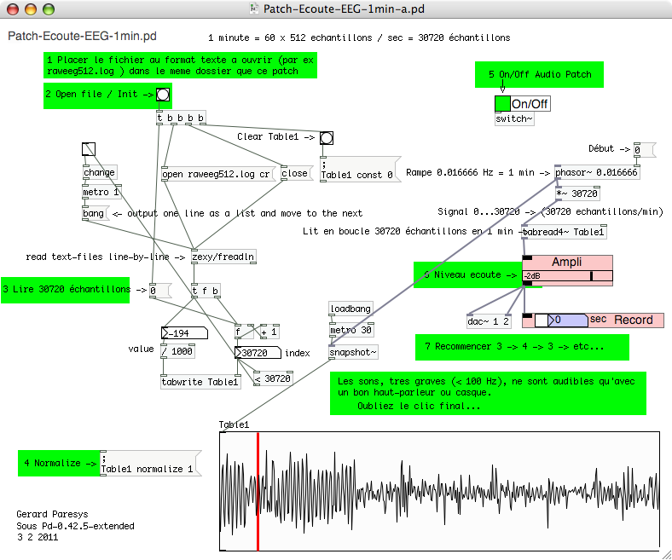Select the metro 1 object
672x560 pixels.
(x=101, y=192)
